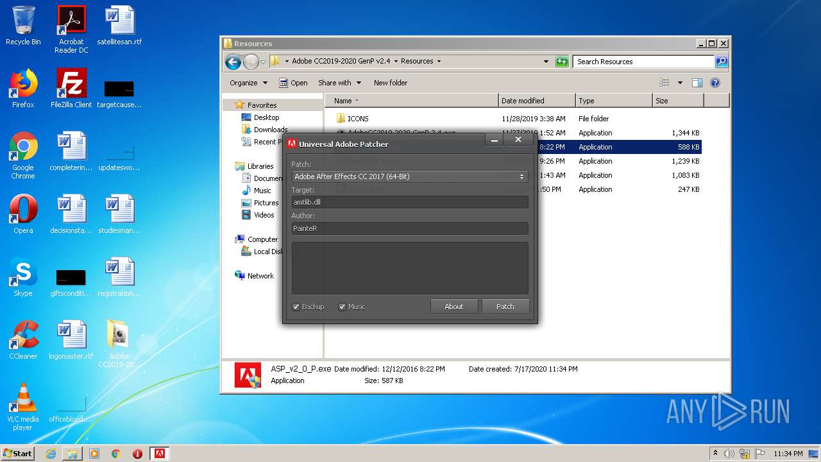821x462 pixels.
Task: Click Open in Explorer toolbar
Action: point(293,83)
